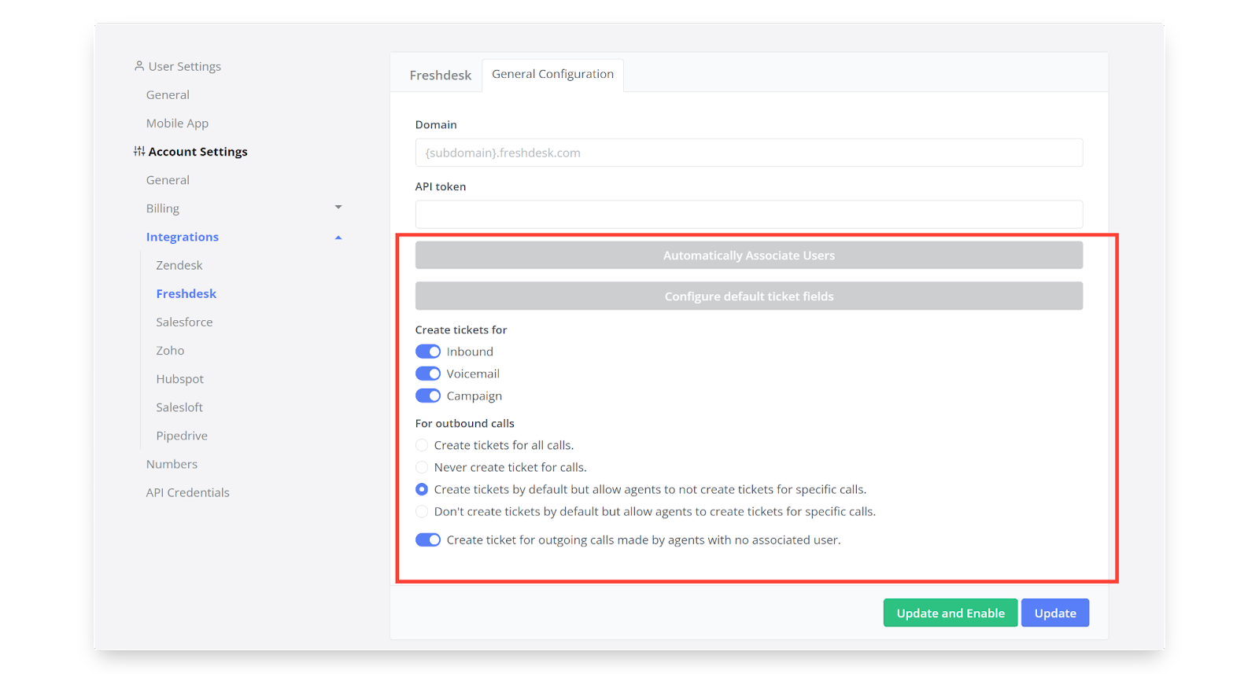
Task: Open the Billing section
Action: pyautogui.click(x=163, y=208)
